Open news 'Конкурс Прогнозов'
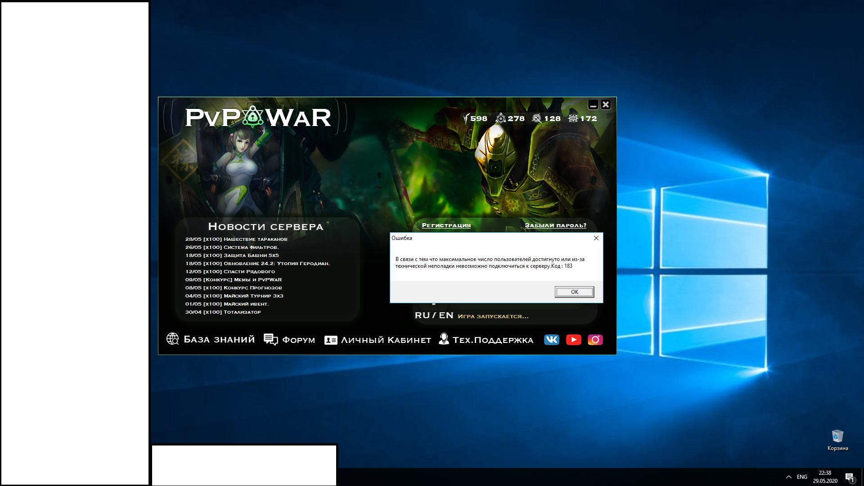This screenshot has width=864, height=486. point(234,288)
